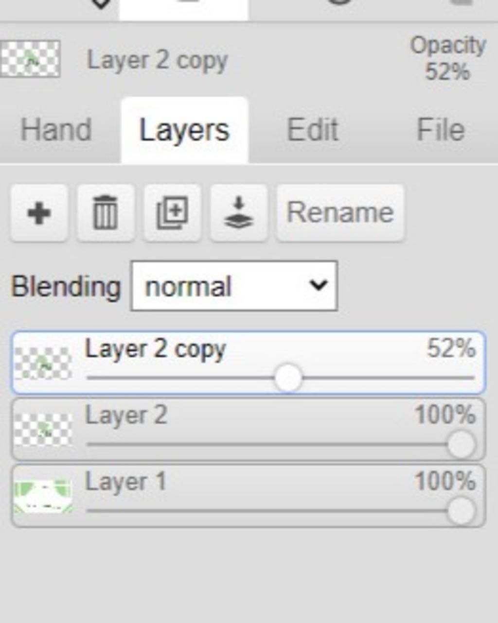Open the Edit tab
Viewport: 498px width, 623px height.
[x=312, y=130]
